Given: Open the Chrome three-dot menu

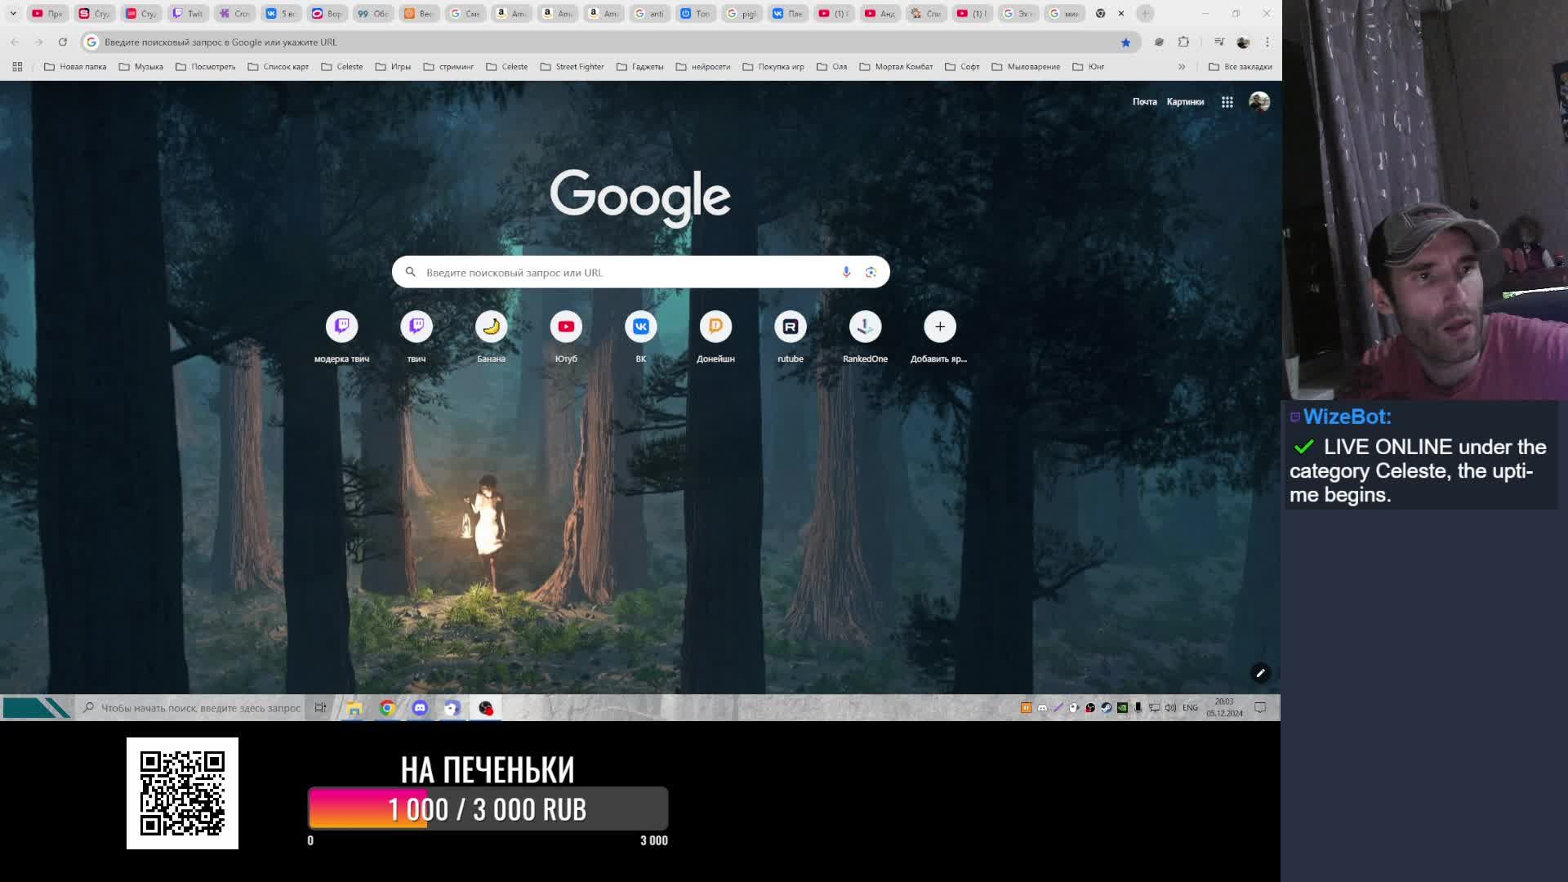Looking at the screenshot, I should pos(1267,42).
